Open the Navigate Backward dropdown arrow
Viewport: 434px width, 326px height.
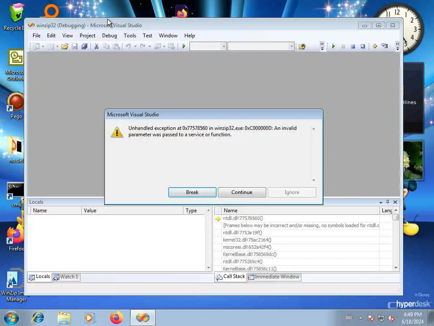coord(164,46)
